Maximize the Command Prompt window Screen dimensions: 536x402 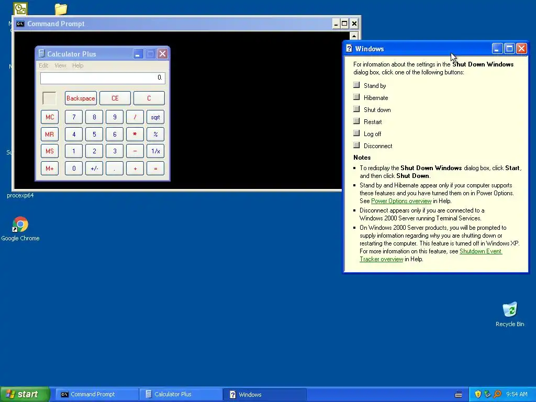(344, 24)
